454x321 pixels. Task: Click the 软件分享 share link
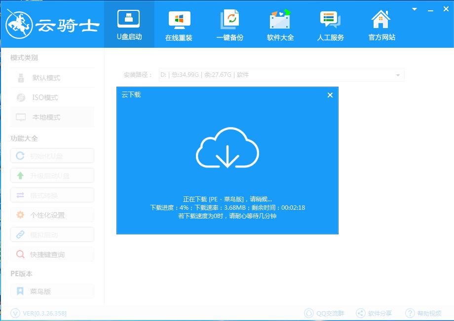point(374,313)
